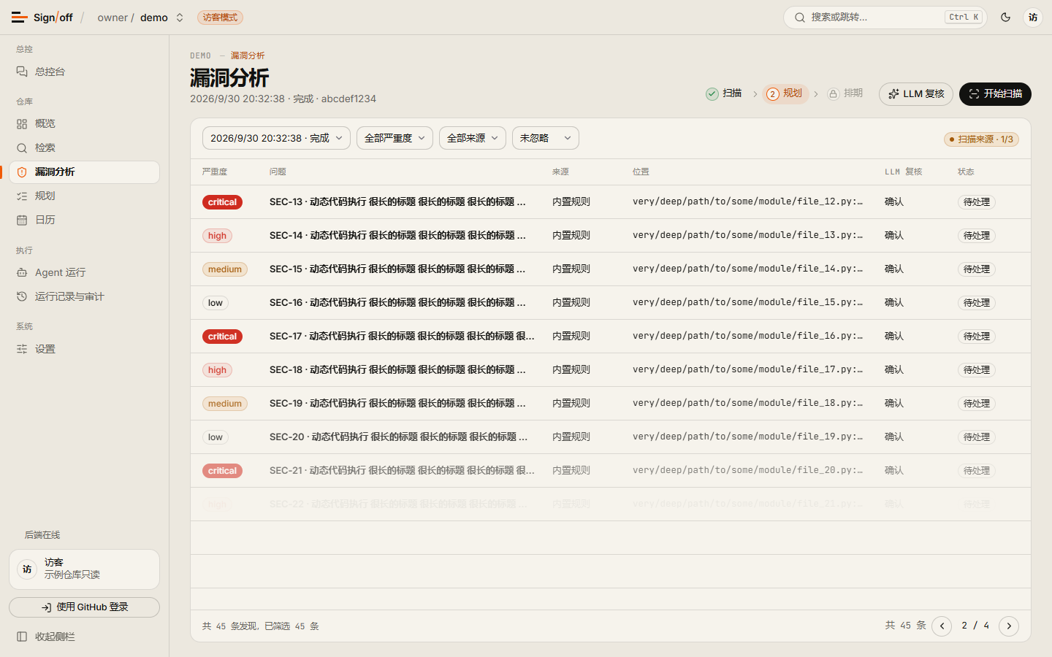Click the LLM 复核 button
The height and width of the screenshot is (657, 1052).
point(916,94)
